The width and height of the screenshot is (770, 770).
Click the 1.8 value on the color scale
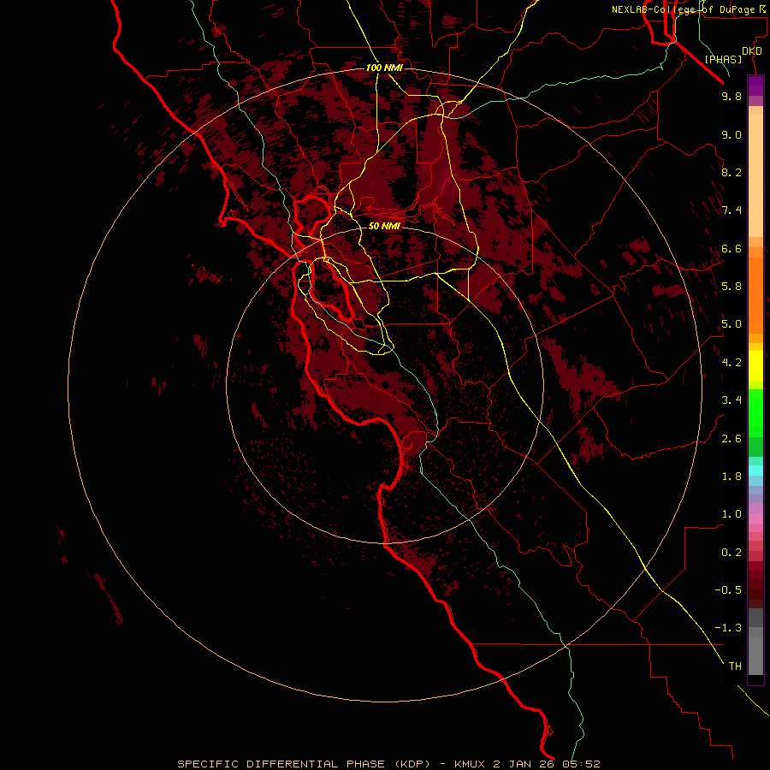pos(731,477)
